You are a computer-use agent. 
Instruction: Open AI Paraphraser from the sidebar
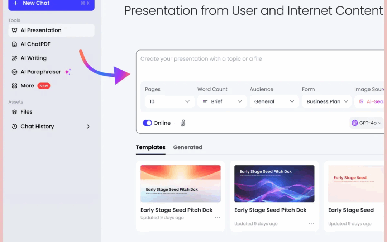tap(40, 72)
